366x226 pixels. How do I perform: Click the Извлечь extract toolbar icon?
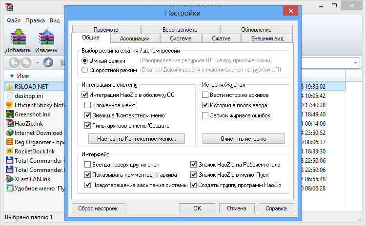[46, 38]
